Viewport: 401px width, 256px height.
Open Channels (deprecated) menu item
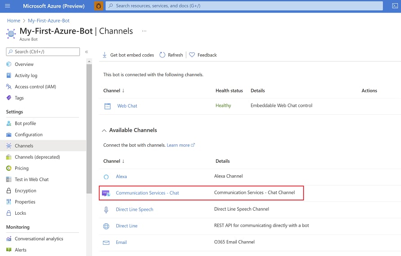37,157
